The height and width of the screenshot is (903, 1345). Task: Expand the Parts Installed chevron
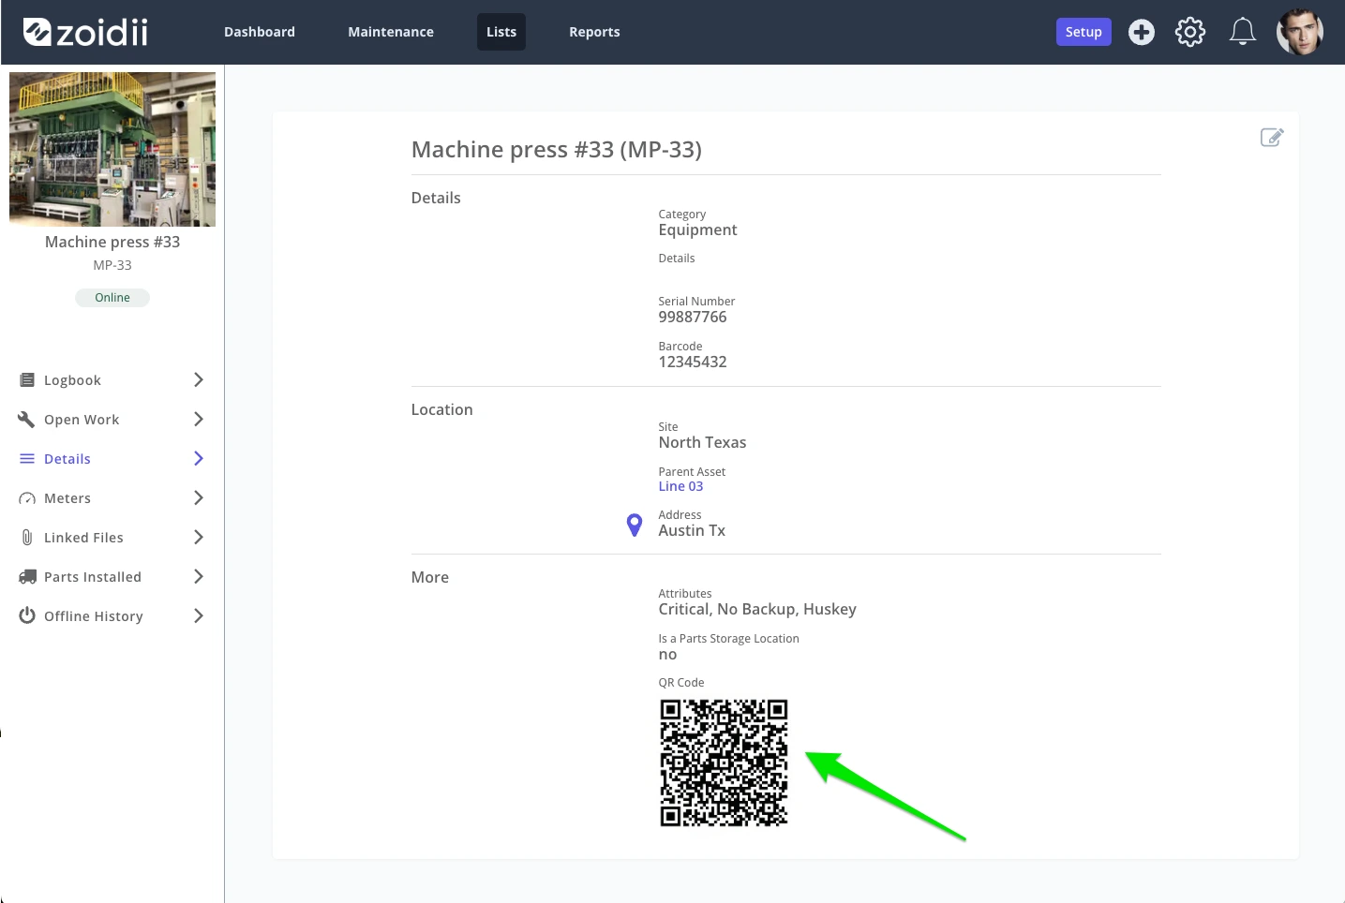click(199, 577)
